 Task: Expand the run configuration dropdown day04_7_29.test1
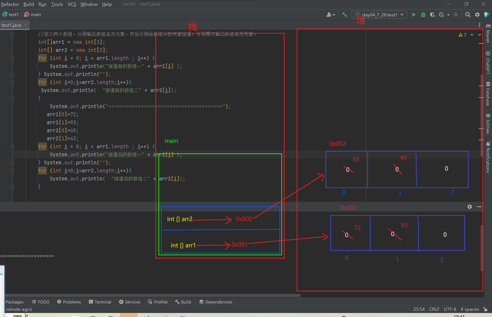[x=379, y=15]
